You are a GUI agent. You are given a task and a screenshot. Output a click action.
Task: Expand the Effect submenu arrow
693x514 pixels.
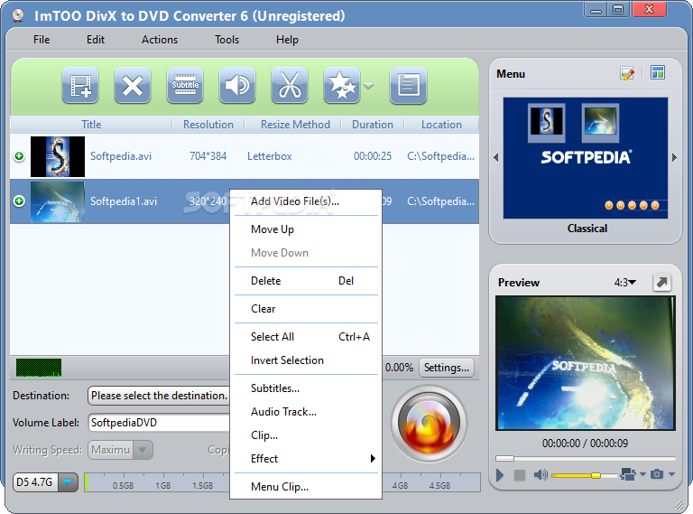click(373, 458)
